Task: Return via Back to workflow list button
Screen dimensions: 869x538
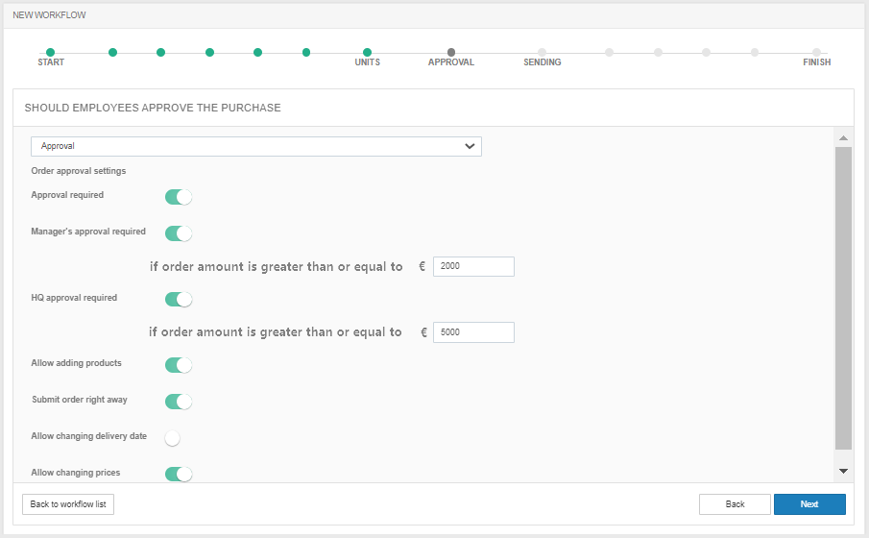Action: 68,504
